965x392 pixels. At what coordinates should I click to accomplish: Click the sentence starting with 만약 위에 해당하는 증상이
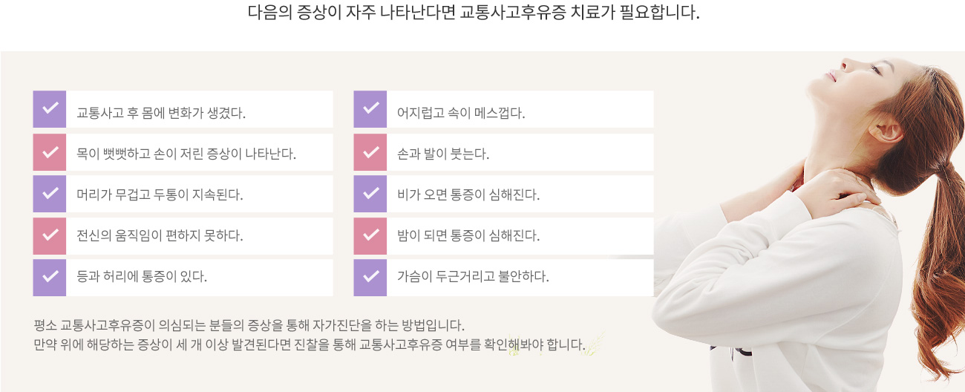coord(310,344)
